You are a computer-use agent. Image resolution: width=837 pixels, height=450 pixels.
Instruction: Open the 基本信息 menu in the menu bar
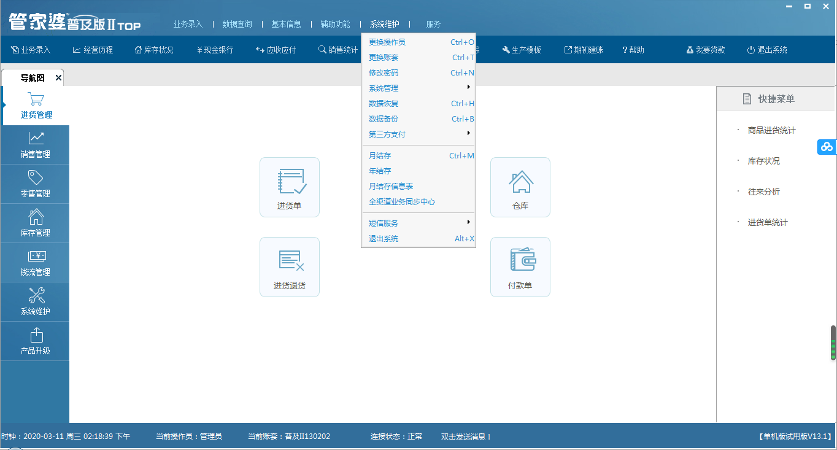click(x=286, y=24)
